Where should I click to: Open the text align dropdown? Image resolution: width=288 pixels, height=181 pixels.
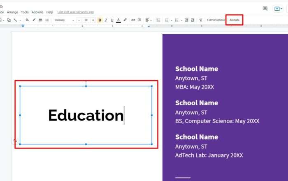pos(149,20)
